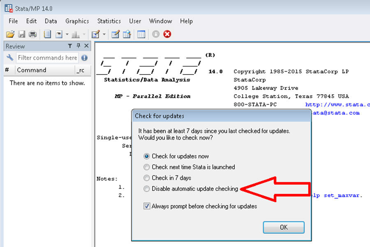Viewport: 370px width, 247px height.
Task: Open the User menu
Action: point(135,21)
